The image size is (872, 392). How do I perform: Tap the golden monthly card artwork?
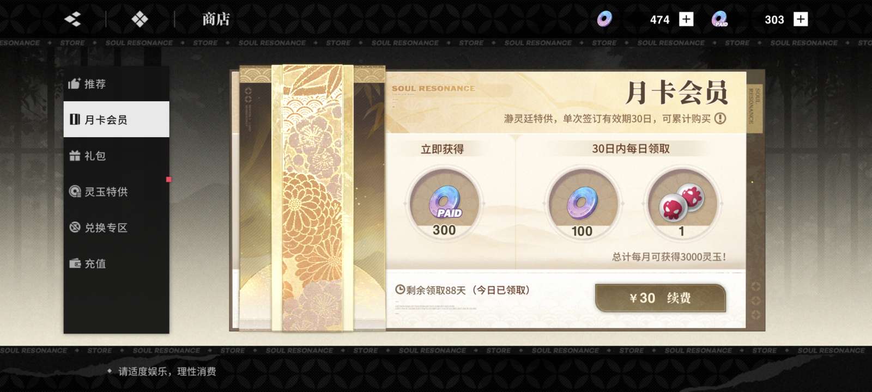(312, 198)
